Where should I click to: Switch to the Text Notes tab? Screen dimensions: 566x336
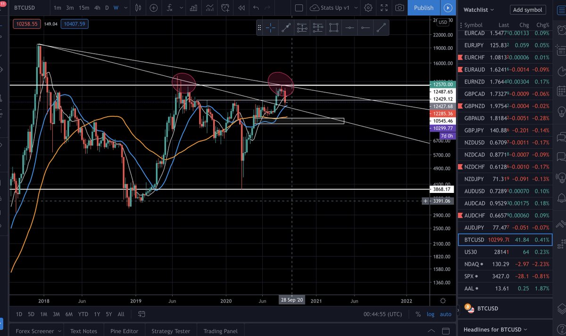(x=83, y=331)
